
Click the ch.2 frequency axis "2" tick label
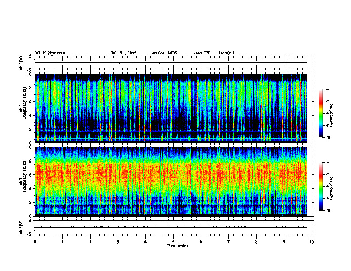pyautogui.click(x=31, y=202)
